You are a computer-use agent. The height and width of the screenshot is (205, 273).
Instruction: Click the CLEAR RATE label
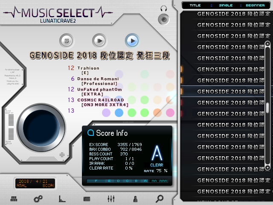(x=101, y=168)
